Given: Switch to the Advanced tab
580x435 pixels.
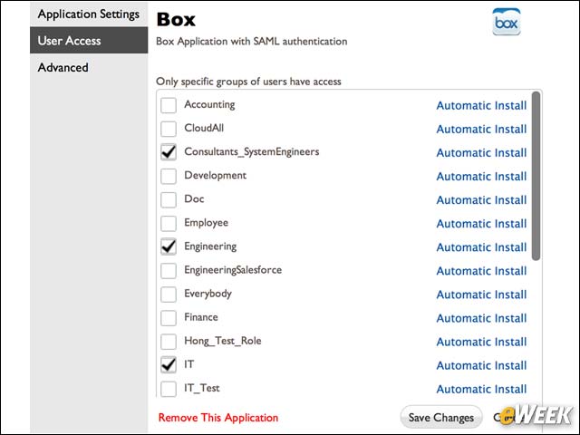Looking at the screenshot, I should [x=89, y=67].
